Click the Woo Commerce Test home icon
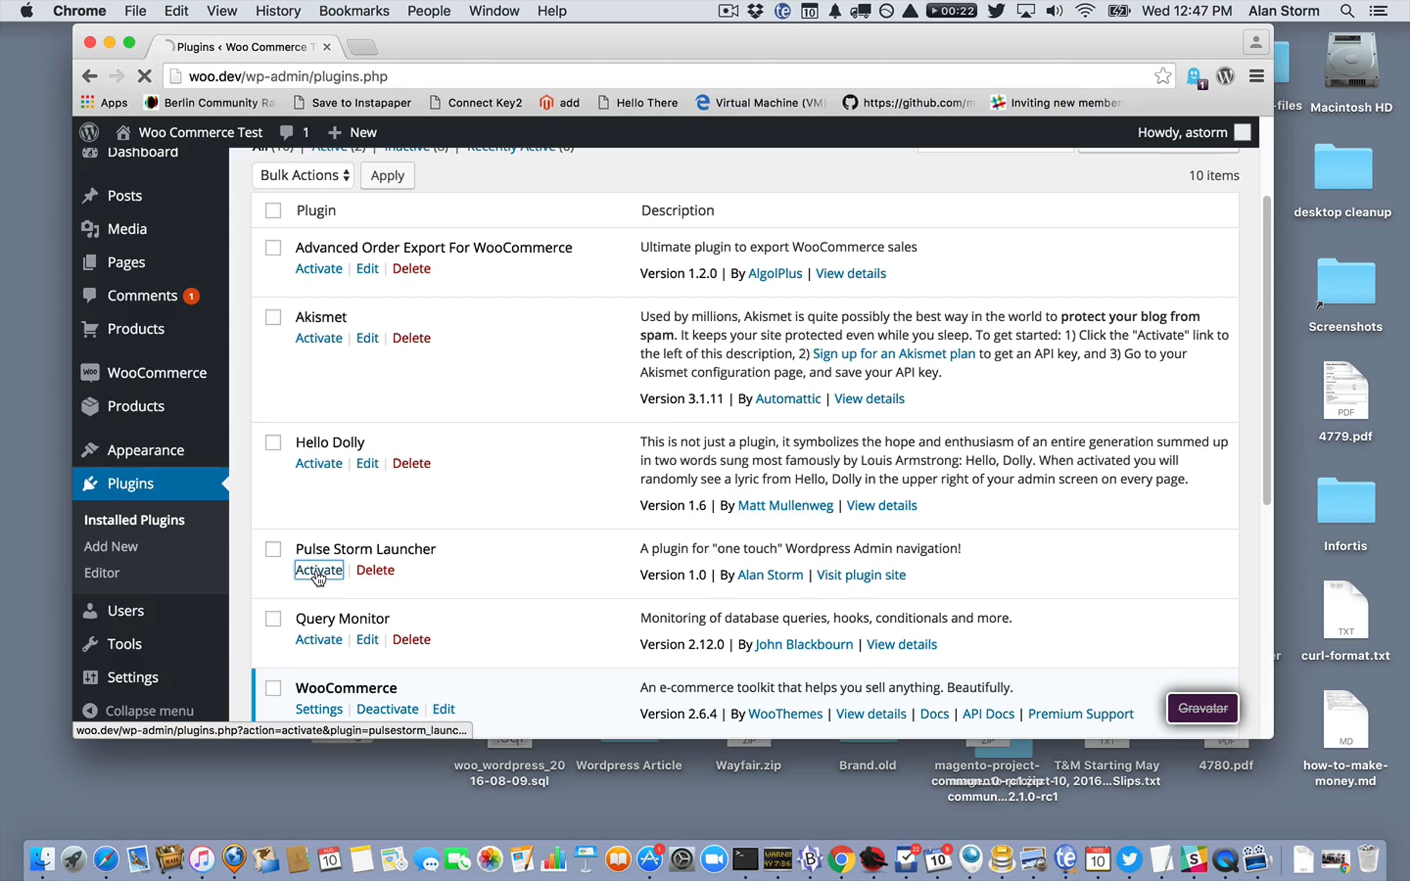 123,132
